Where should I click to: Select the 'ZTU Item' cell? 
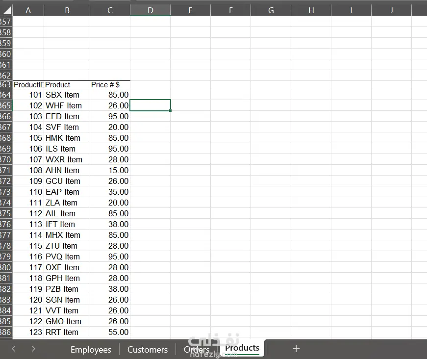[x=67, y=246]
